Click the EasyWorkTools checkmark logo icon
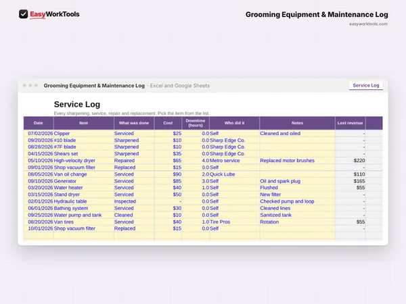Viewport: 406px width, 304px height. (23, 14)
